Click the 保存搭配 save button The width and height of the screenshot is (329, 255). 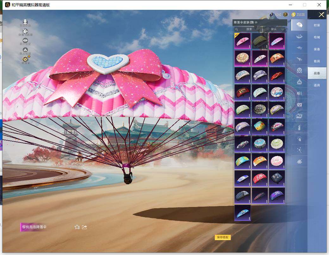point(223,237)
